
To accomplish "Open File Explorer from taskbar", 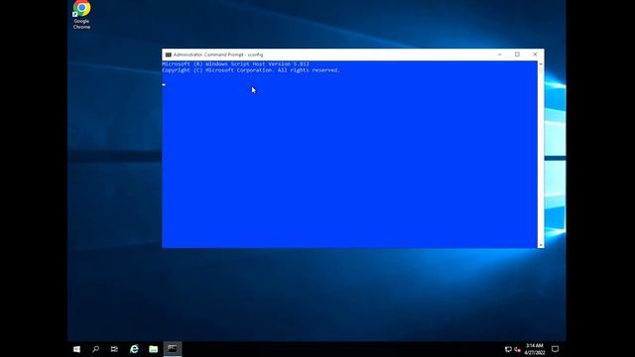I will pos(153,349).
